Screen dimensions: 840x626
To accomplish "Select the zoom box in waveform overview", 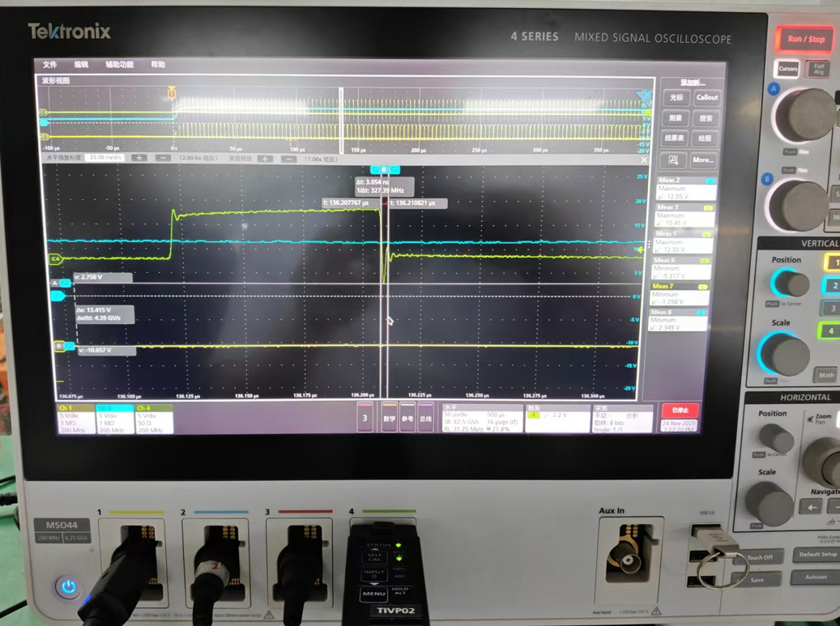I will tap(341, 121).
